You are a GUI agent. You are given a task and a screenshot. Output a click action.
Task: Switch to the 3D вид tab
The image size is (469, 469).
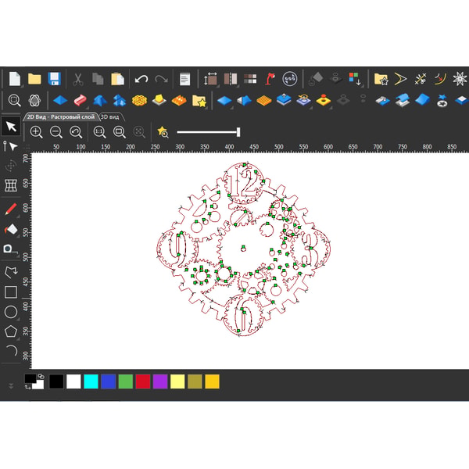click(x=109, y=117)
